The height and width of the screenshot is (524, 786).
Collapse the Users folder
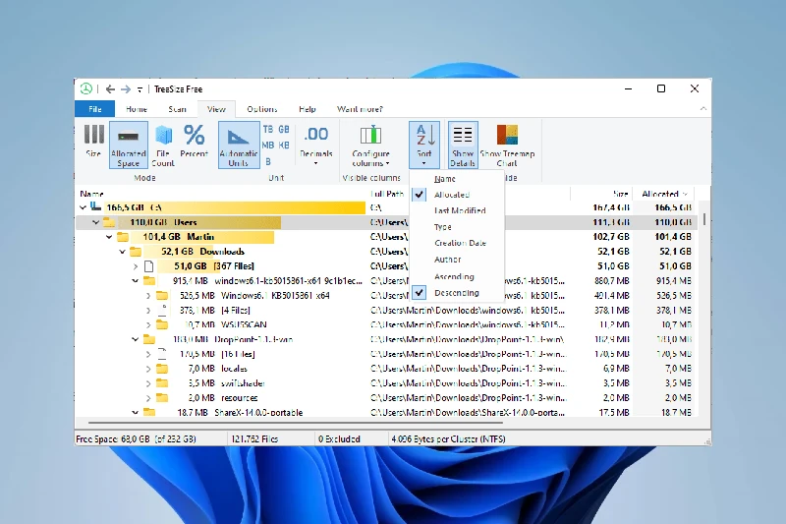[95, 222]
